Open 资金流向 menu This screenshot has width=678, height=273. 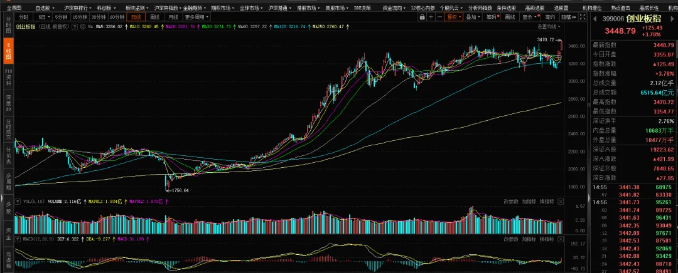[x=394, y=8]
